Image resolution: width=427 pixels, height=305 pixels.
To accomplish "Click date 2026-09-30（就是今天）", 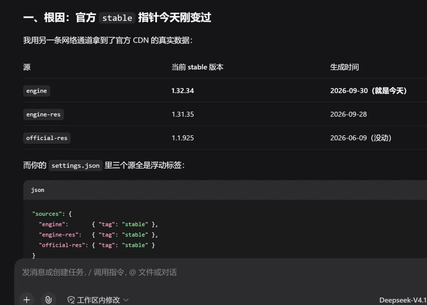I will [x=368, y=91].
